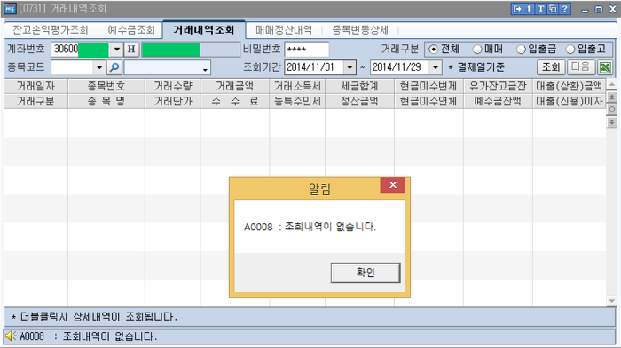The height and width of the screenshot is (348, 621).
Task: Open end date 2014/11/29 calendar dropdown
Action: pos(436,67)
